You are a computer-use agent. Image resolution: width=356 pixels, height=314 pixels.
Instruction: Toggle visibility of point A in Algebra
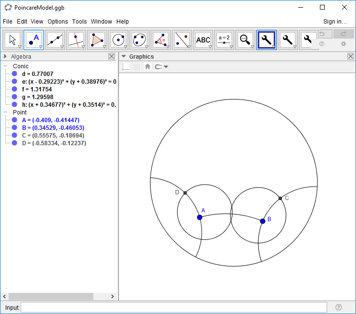pos(14,120)
